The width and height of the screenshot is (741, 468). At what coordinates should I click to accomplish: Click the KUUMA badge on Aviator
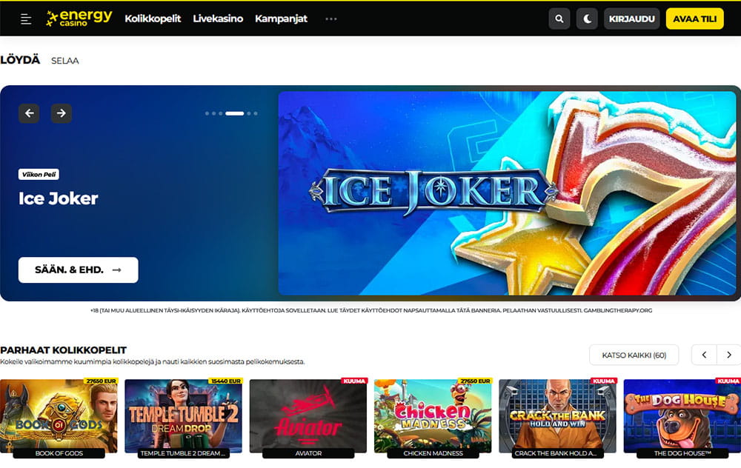tap(354, 381)
